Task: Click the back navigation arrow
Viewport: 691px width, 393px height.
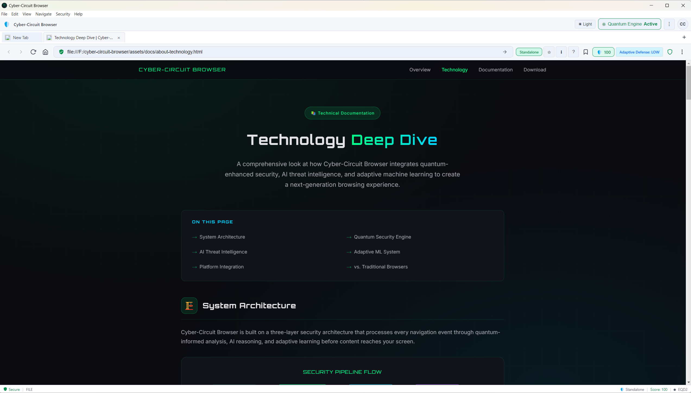Action: 9,52
